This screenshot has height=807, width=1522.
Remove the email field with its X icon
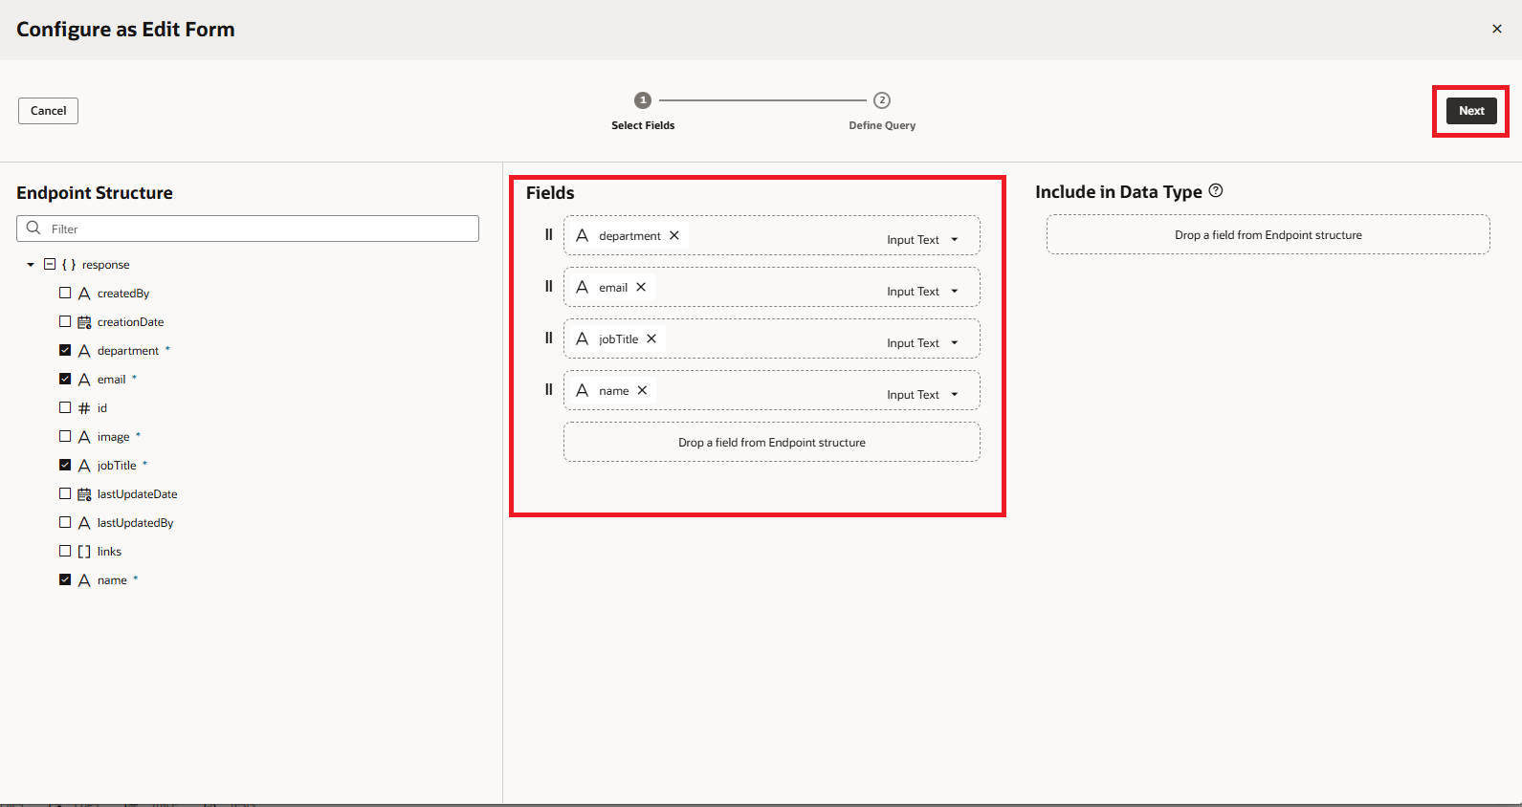[x=641, y=287]
